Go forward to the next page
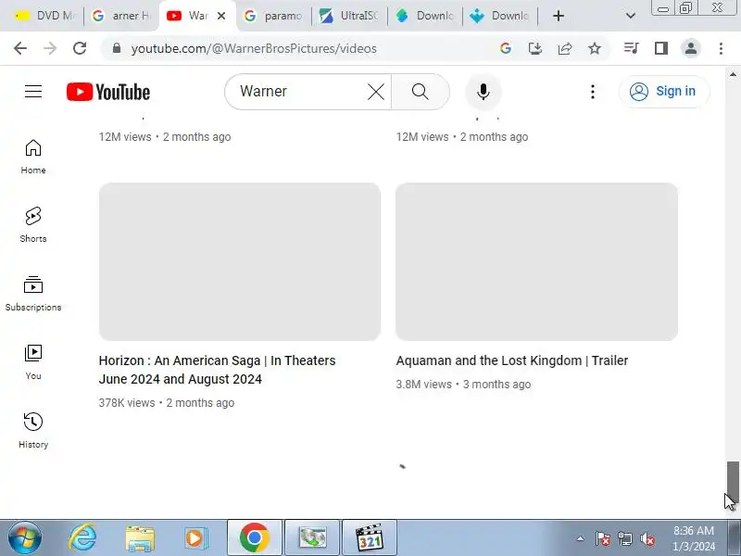741x556 pixels. pos(50,48)
